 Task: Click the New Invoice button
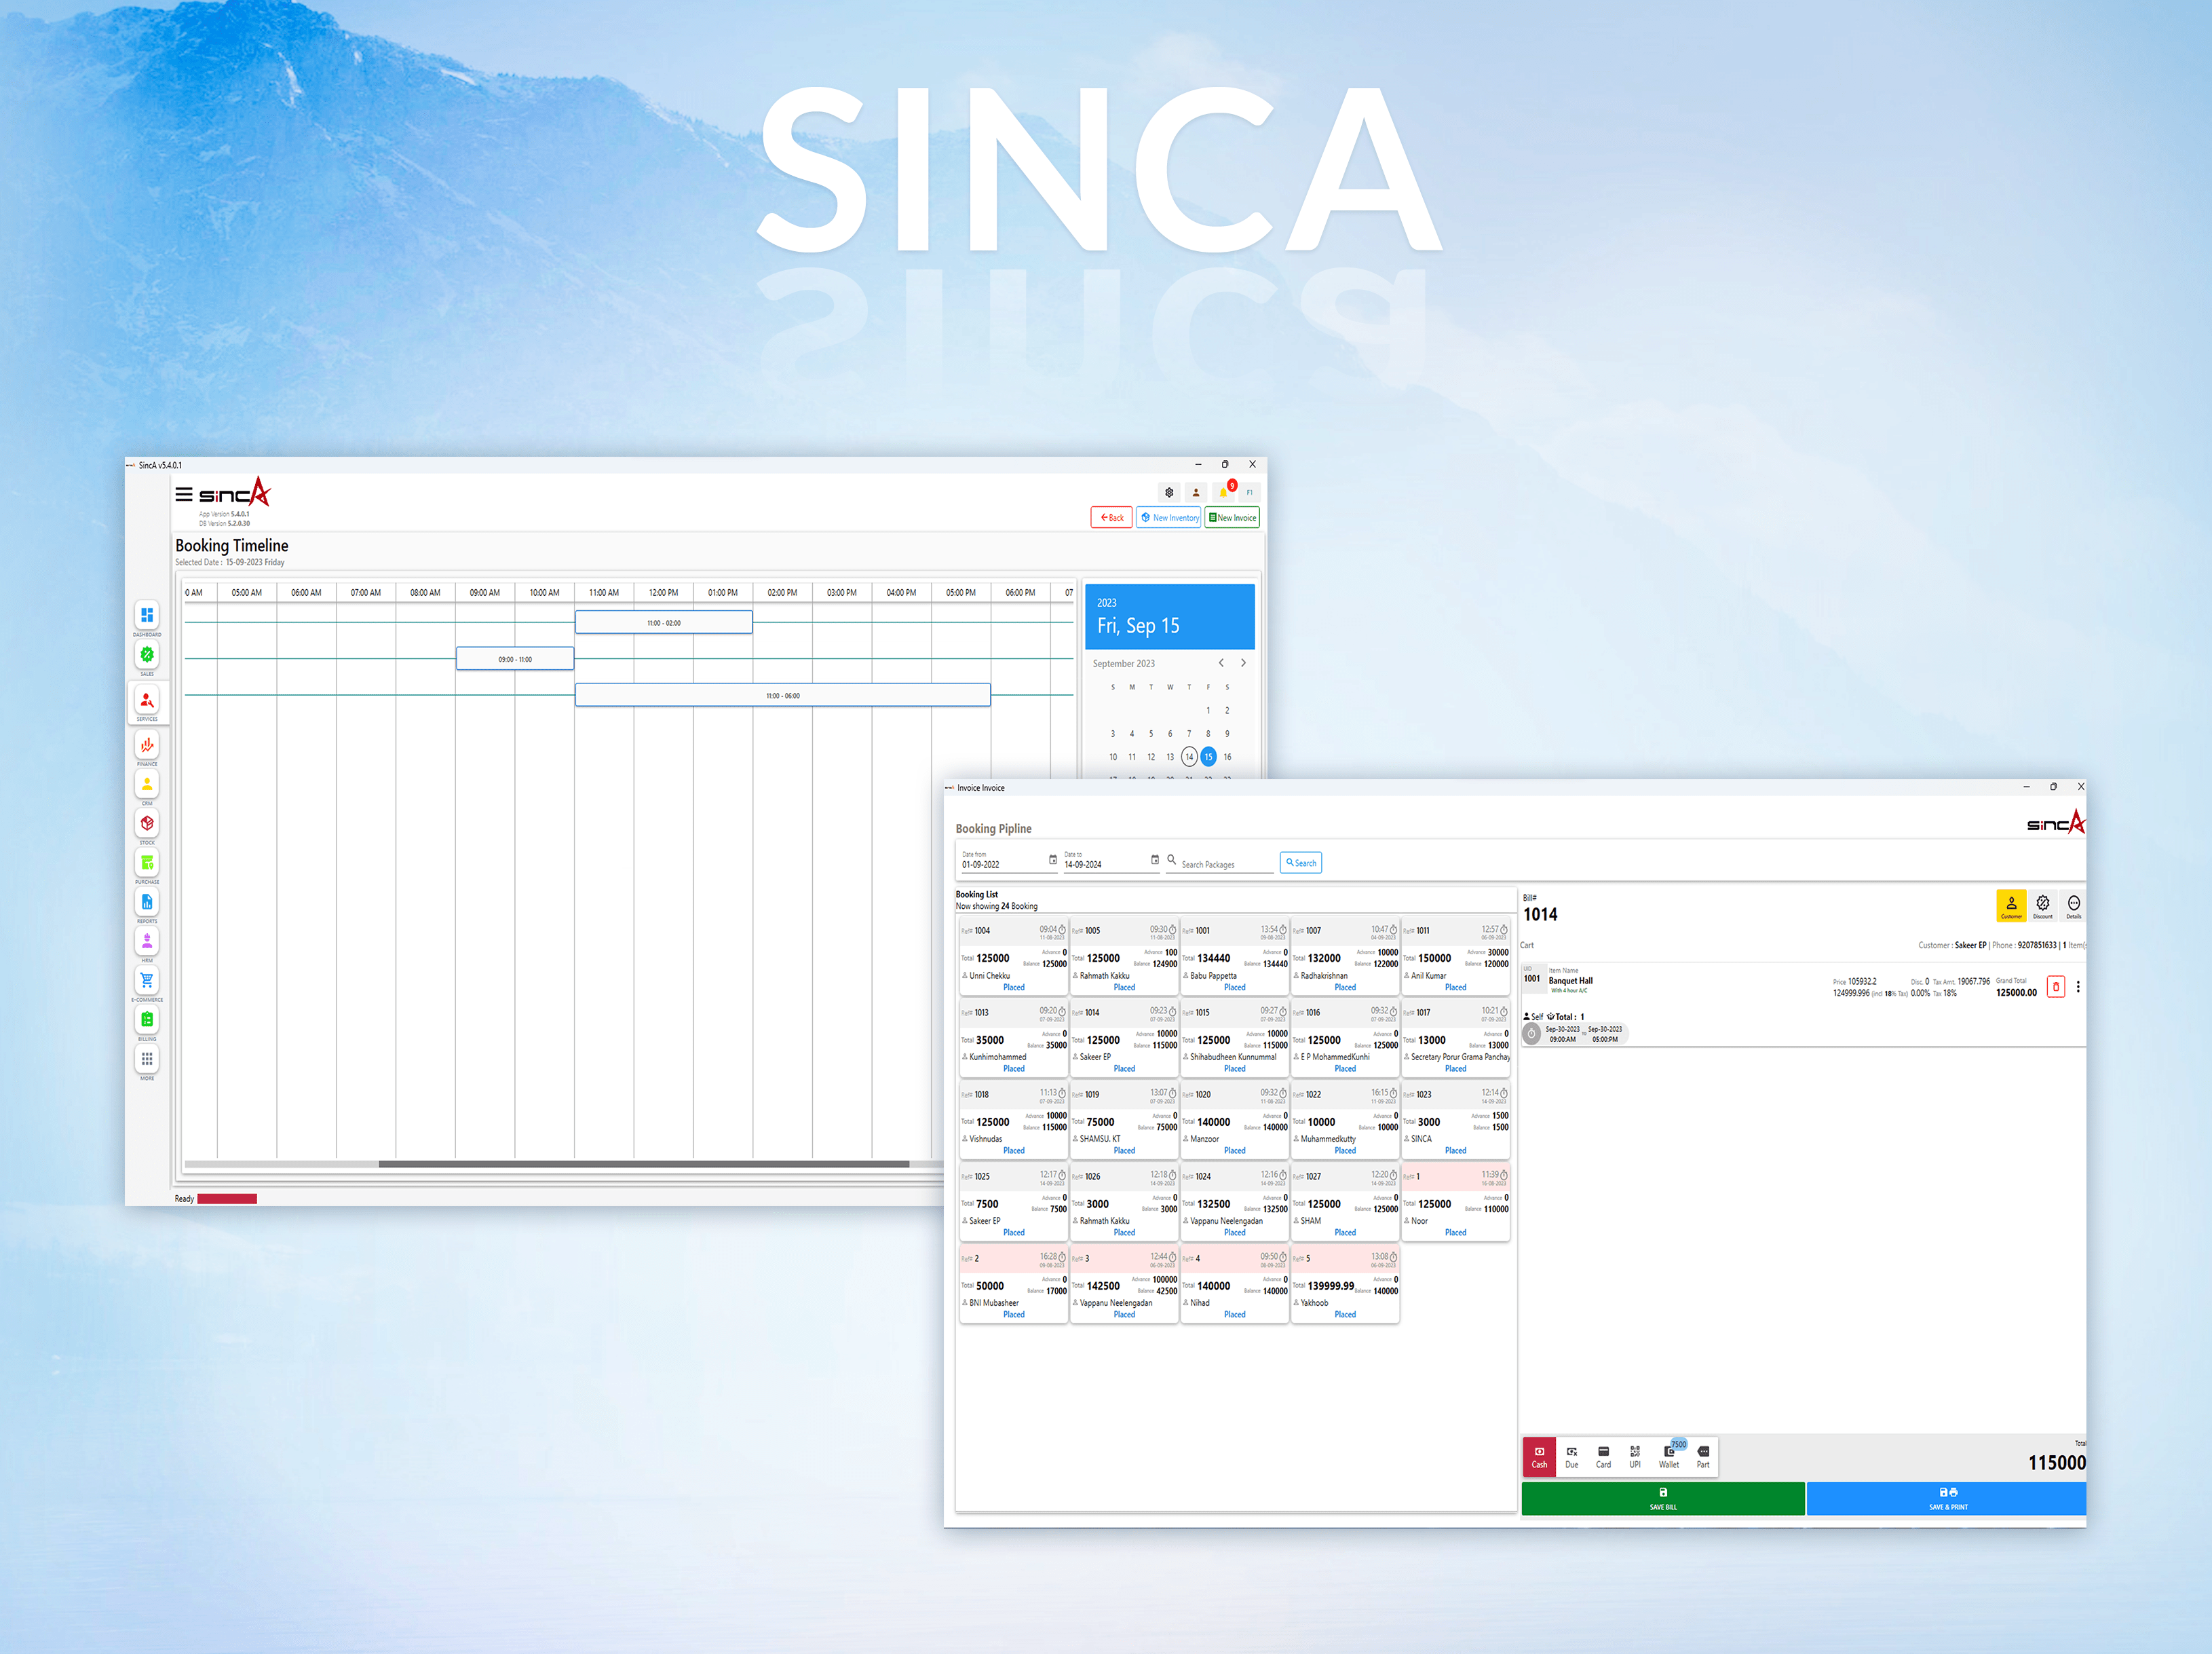coord(1232,518)
